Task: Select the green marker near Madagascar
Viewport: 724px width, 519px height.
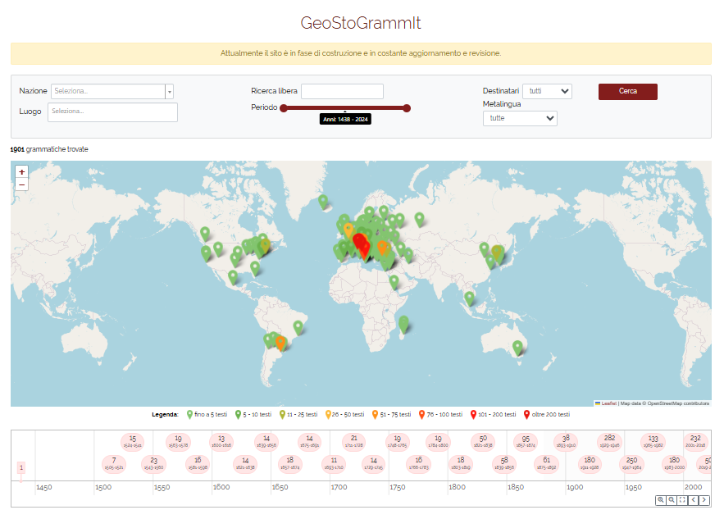Action: click(403, 324)
